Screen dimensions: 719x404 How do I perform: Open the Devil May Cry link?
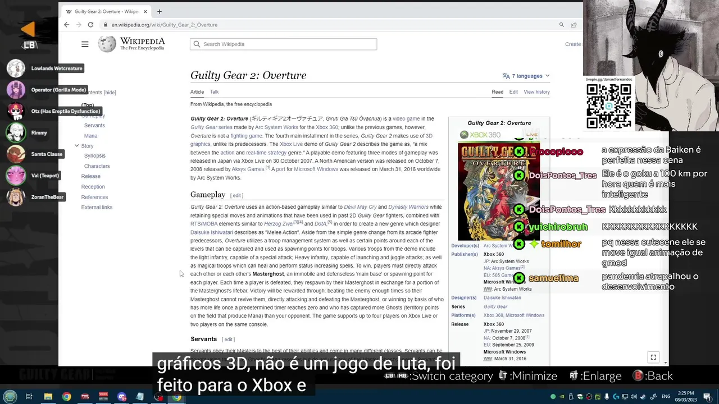click(360, 207)
